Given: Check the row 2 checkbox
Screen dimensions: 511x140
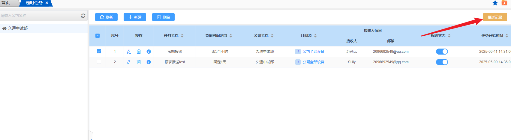Looking at the screenshot, I should click(99, 62).
